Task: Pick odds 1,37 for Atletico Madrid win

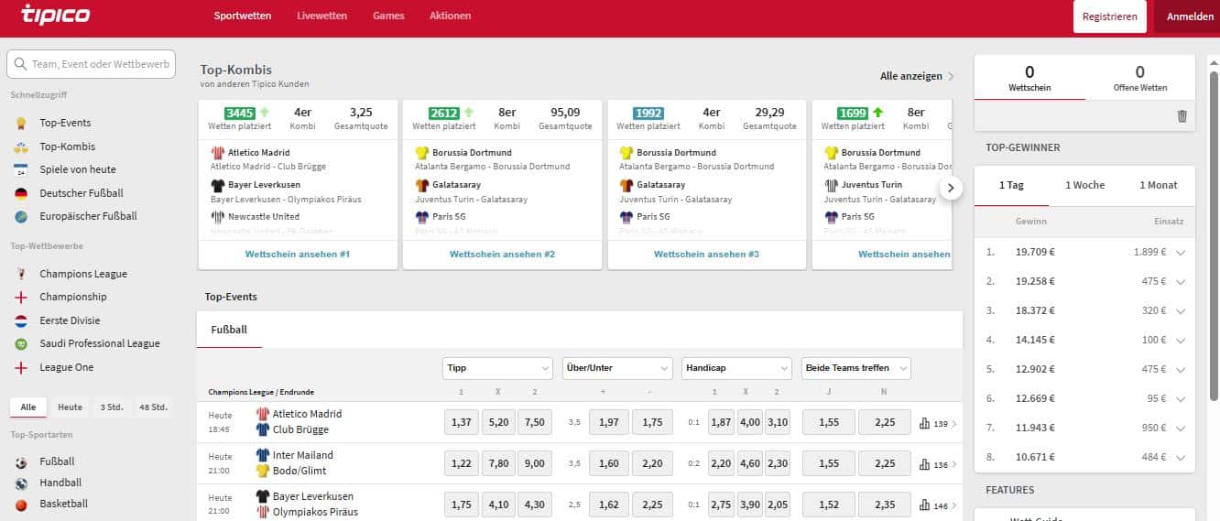Action: 462,422
